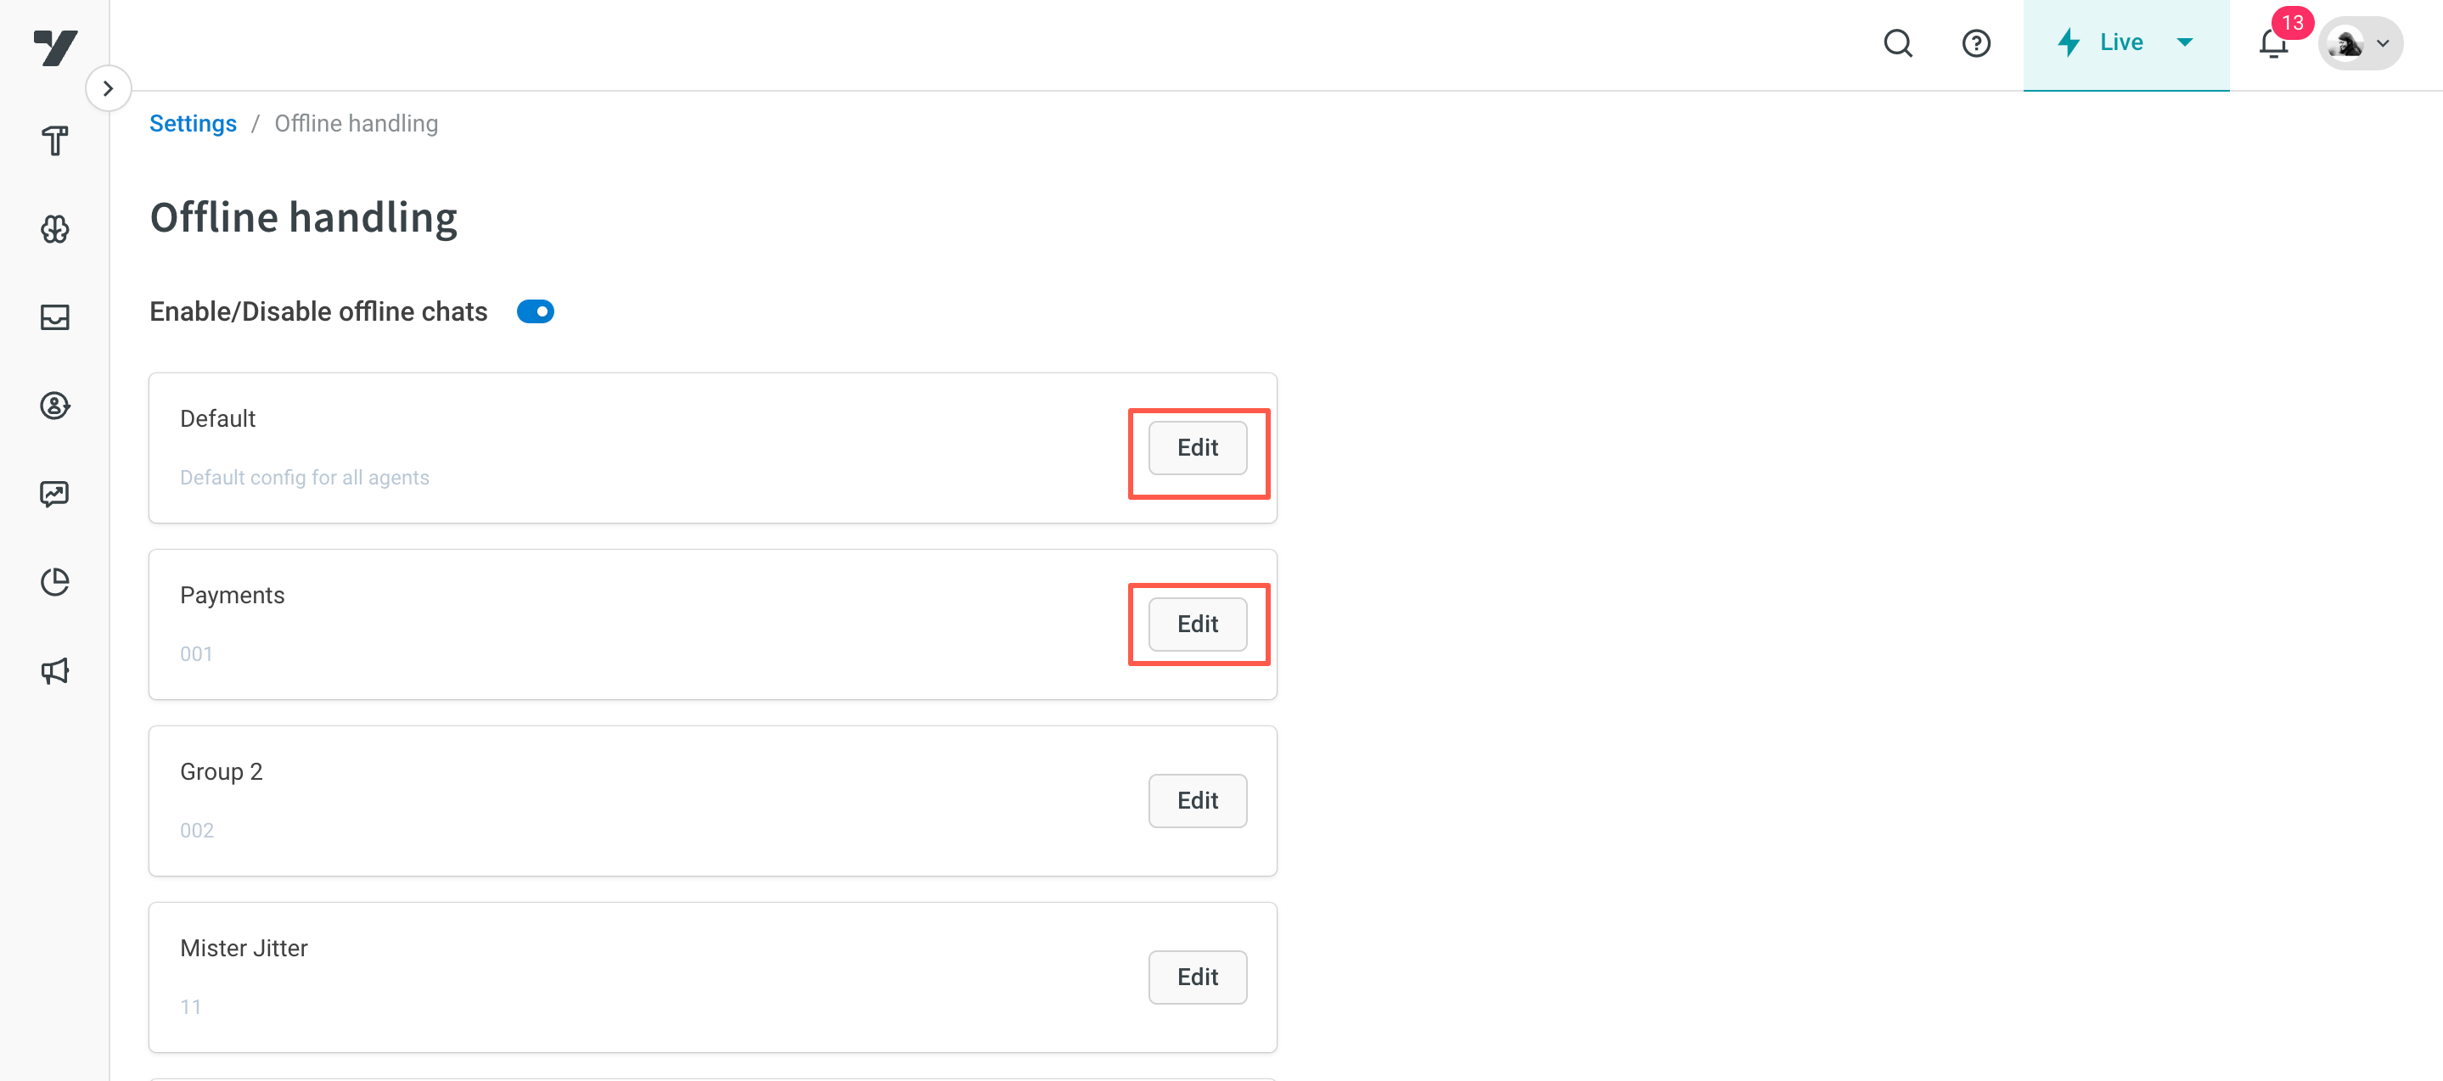2443x1081 pixels.
Task: Go to Settings breadcrumb link
Action: click(x=193, y=123)
